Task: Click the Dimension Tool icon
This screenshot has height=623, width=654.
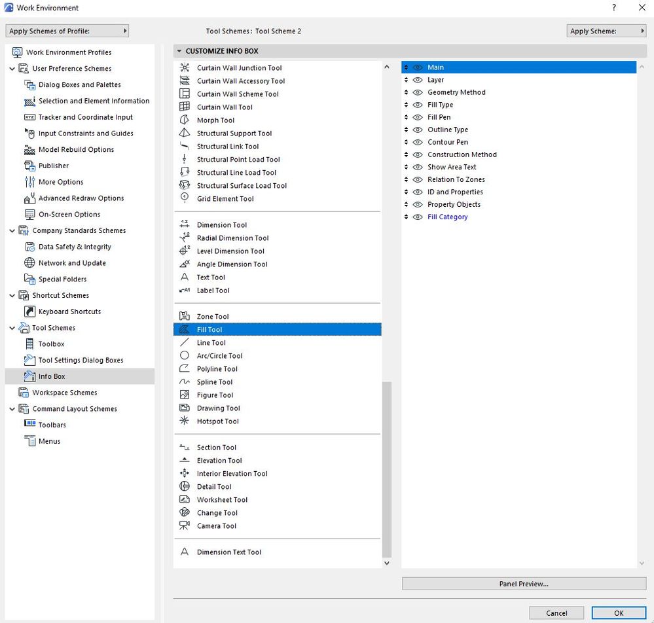Action: (x=185, y=224)
